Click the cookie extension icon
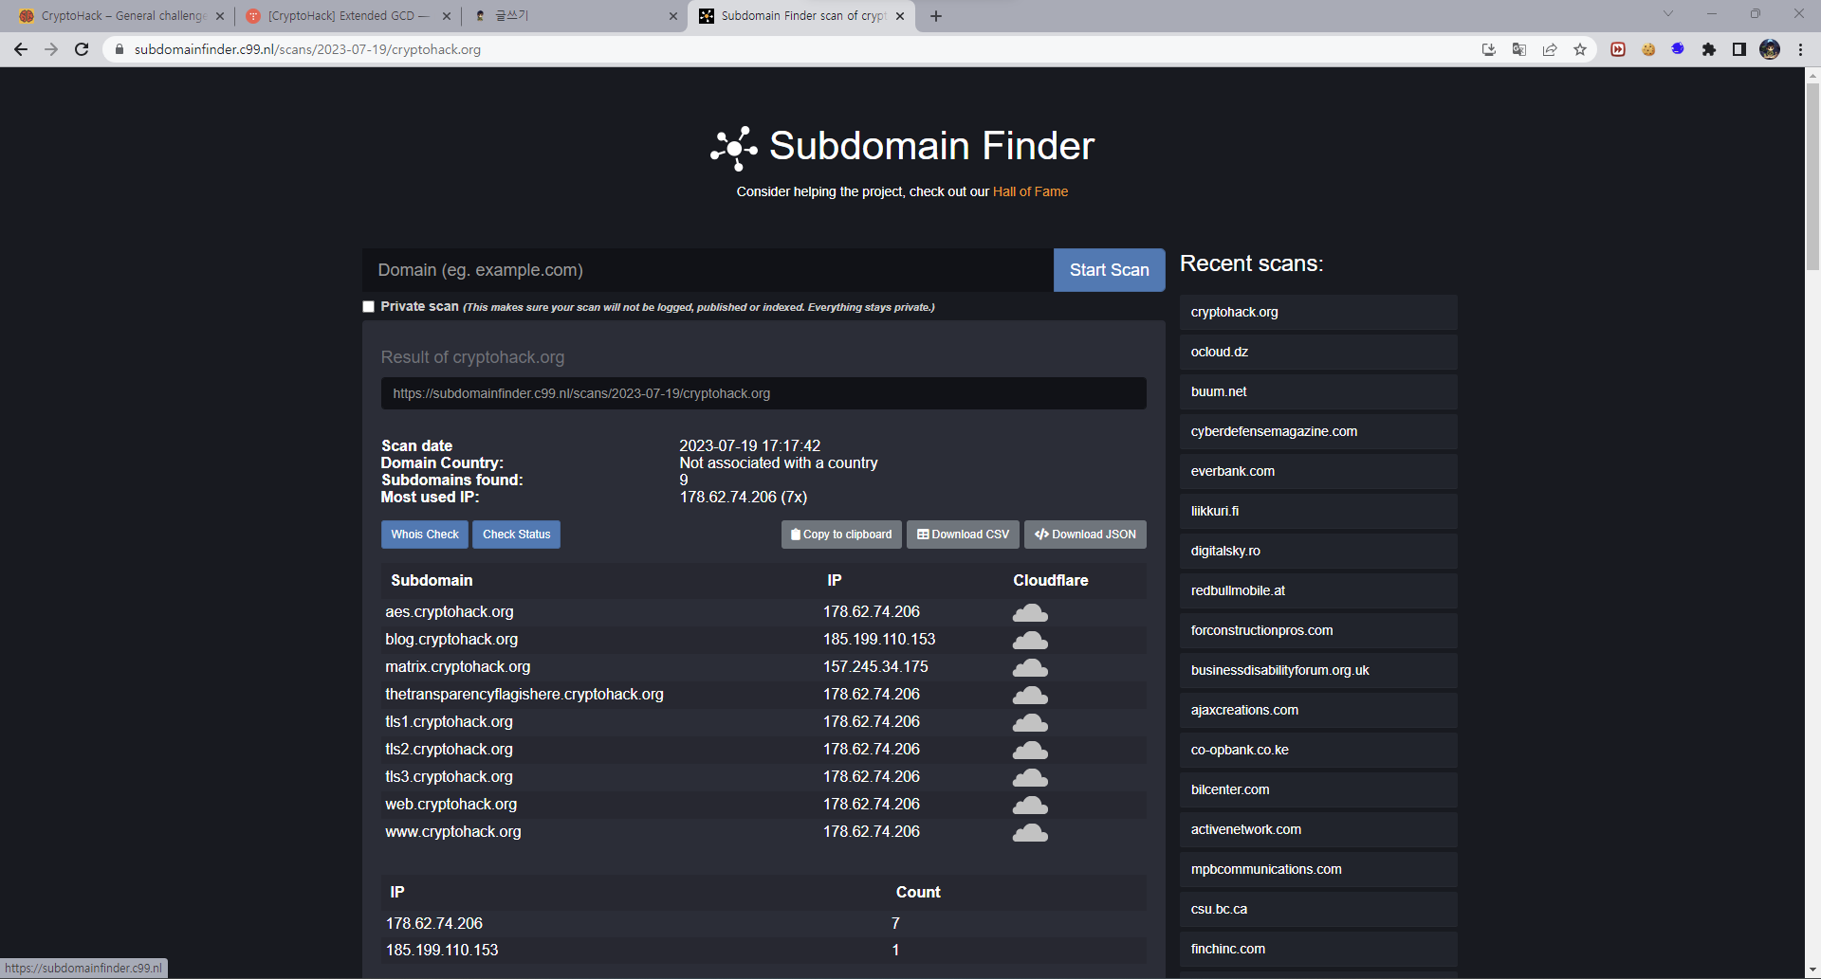The image size is (1821, 979). click(1648, 49)
